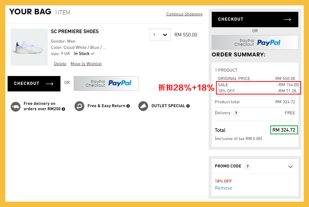Collapse the Promo Code section chevron

(291, 167)
